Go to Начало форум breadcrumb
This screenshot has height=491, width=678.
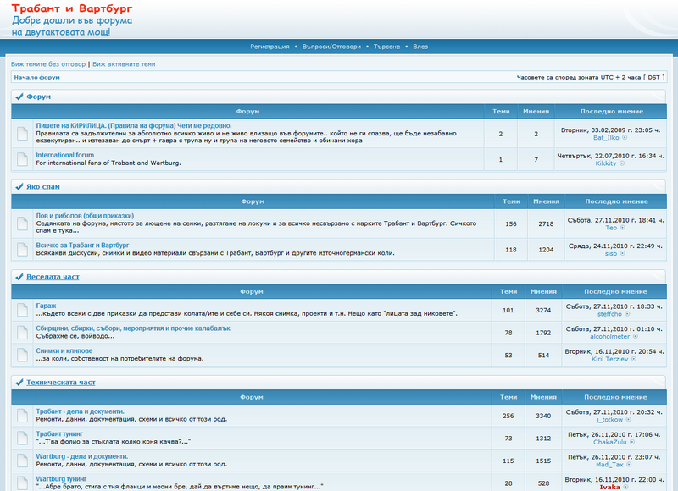pyautogui.click(x=36, y=77)
